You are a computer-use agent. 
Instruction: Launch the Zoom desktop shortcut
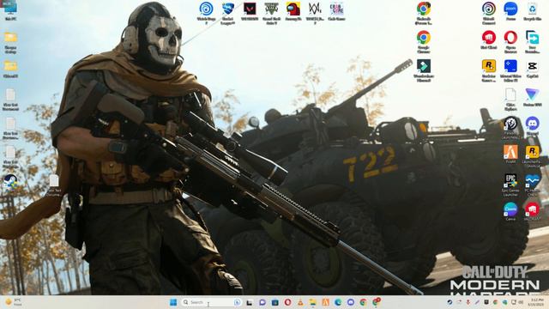[x=510, y=11]
